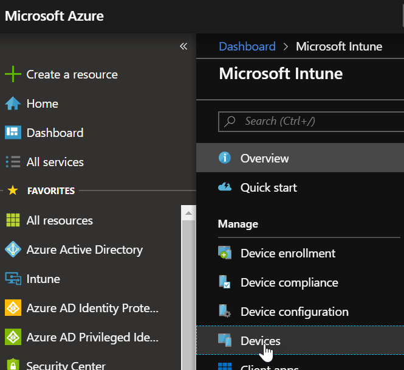Click the green plus Create a resource icon

pyautogui.click(x=13, y=74)
